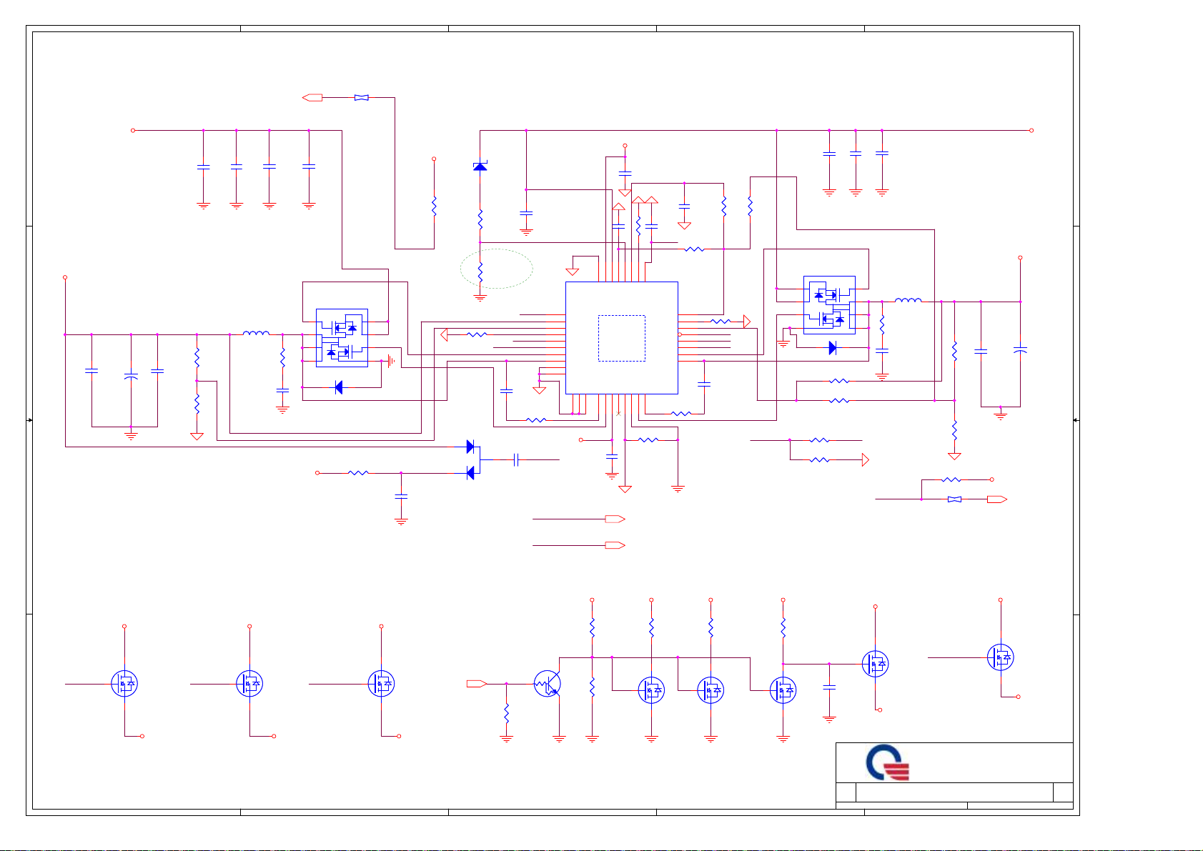Select the upper output port below central IC
Image resolution: width=1203 pixels, height=851 pixels.
[x=615, y=519]
